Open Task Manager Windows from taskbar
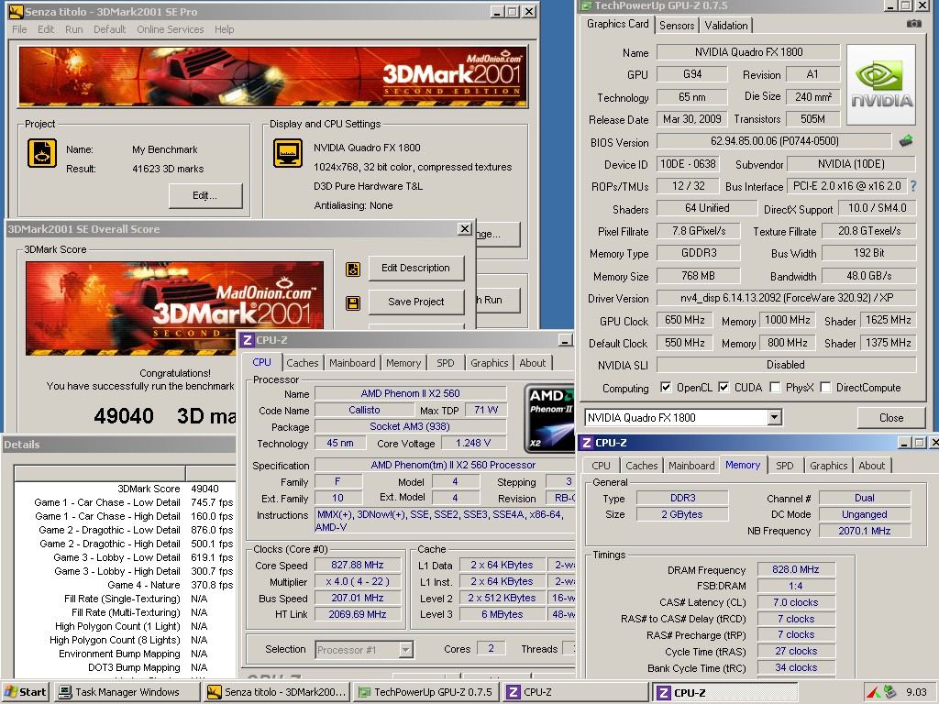 (127, 692)
